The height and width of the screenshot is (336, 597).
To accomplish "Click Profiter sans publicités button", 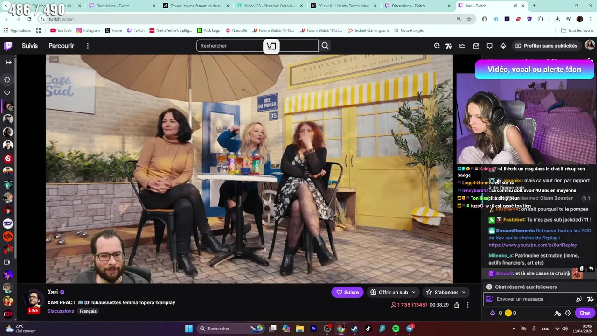I will (x=546, y=46).
